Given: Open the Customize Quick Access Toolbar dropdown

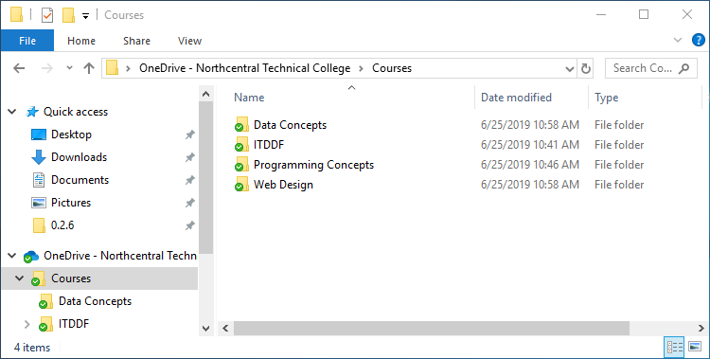Looking at the screenshot, I should 85,16.
